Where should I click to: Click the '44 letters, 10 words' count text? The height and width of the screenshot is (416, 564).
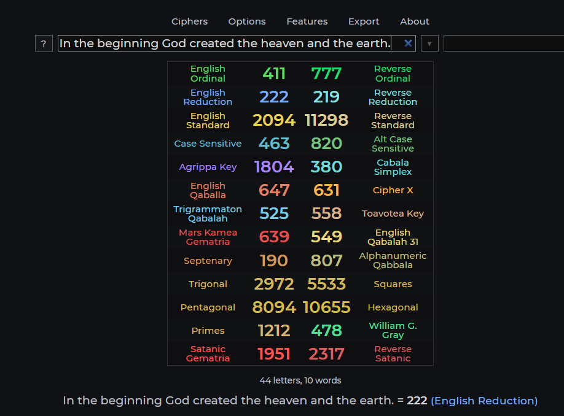click(x=300, y=380)
